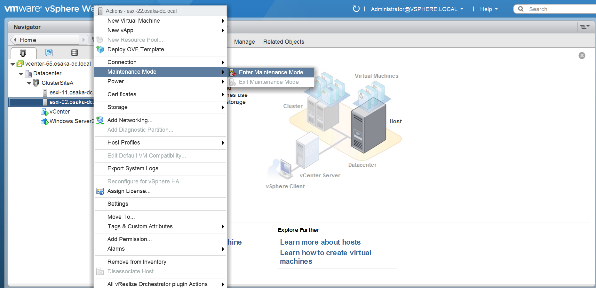Open the Administrator@VSPHERE.LOCAL user dropdown
This screenshot has height=288, width=596.
pos(417,9)
